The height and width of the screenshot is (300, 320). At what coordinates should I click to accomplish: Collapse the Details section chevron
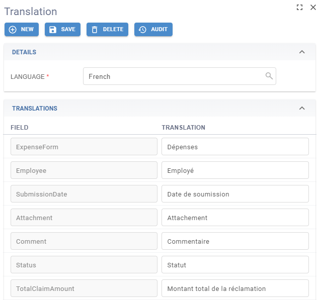(x=302, y=52)
